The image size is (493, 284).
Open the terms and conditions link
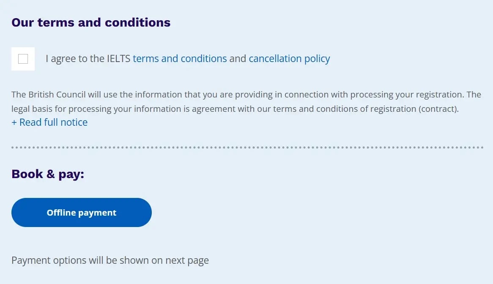pos(180,59)
